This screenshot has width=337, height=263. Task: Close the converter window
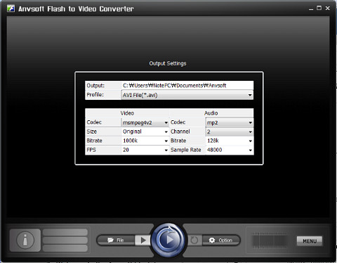coord(328,8)
